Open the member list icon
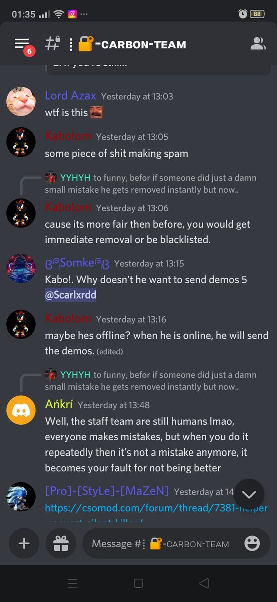 [258, 44]
